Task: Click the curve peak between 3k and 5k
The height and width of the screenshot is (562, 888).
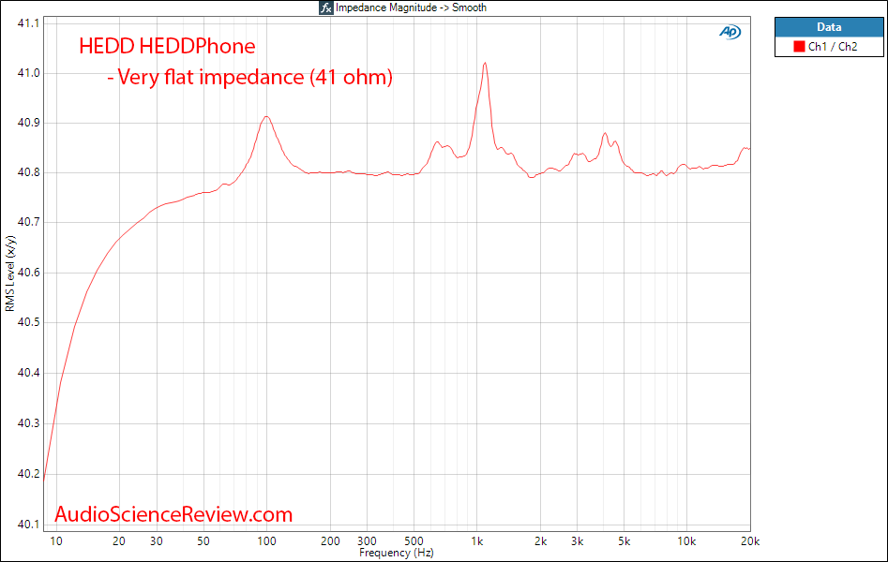Action: pyautogui.click(x=605, y=134)
